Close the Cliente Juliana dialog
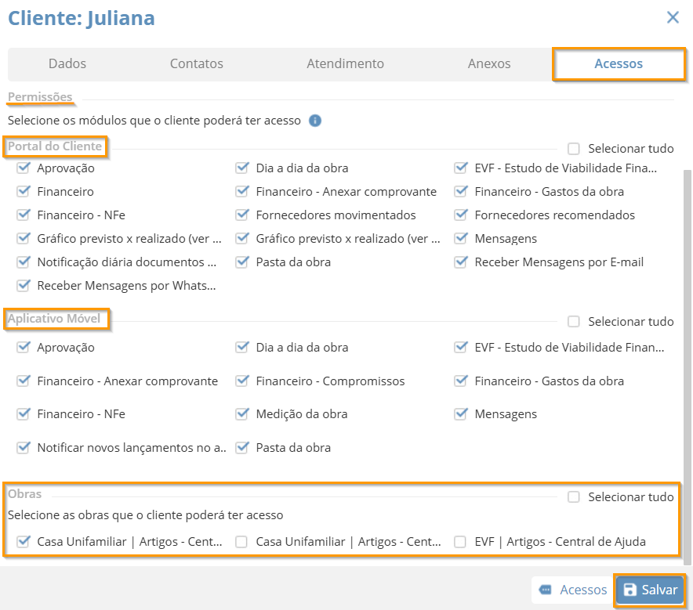 (673, 18)
